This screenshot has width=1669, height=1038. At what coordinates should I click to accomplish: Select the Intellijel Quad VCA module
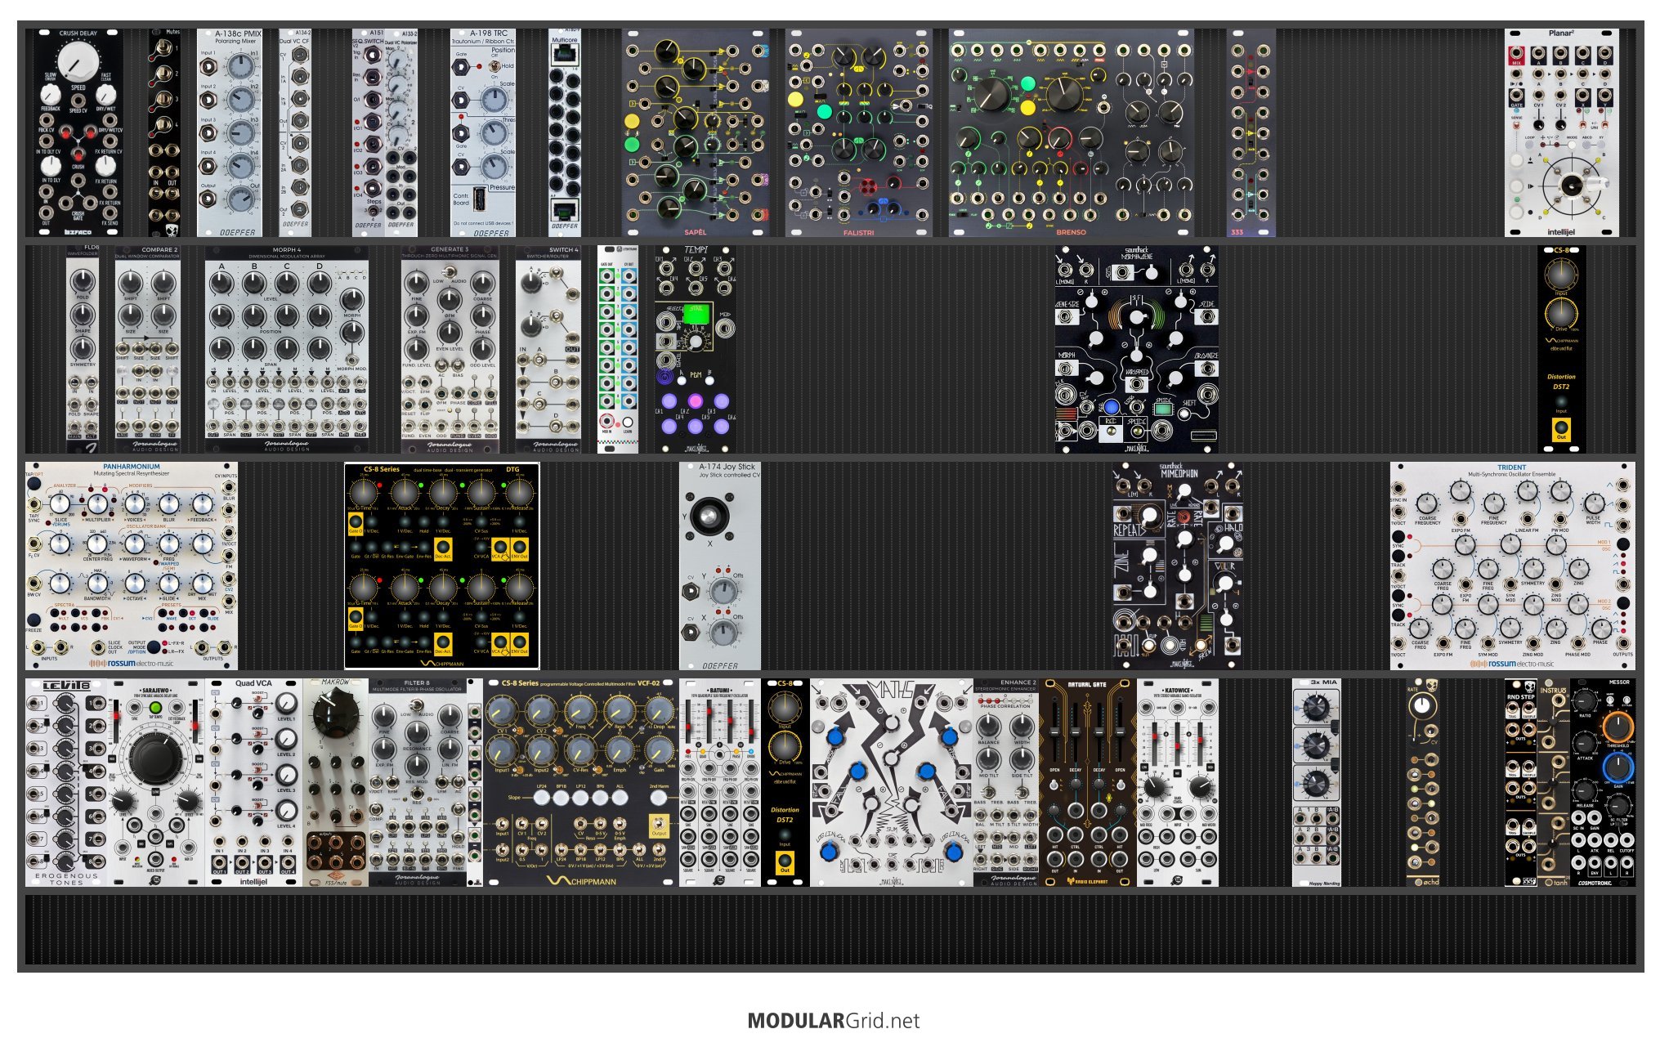(x=254, y=782)
